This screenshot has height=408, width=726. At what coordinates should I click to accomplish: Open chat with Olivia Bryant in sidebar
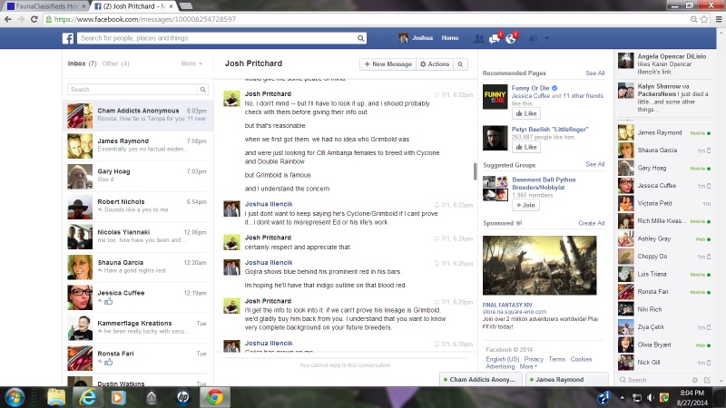coord(664,345)
